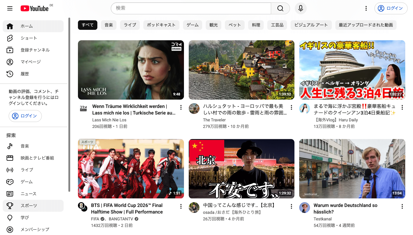413x235 pixels.
Task: Go to the Testkanal channel name
Action: coord(323,219)
